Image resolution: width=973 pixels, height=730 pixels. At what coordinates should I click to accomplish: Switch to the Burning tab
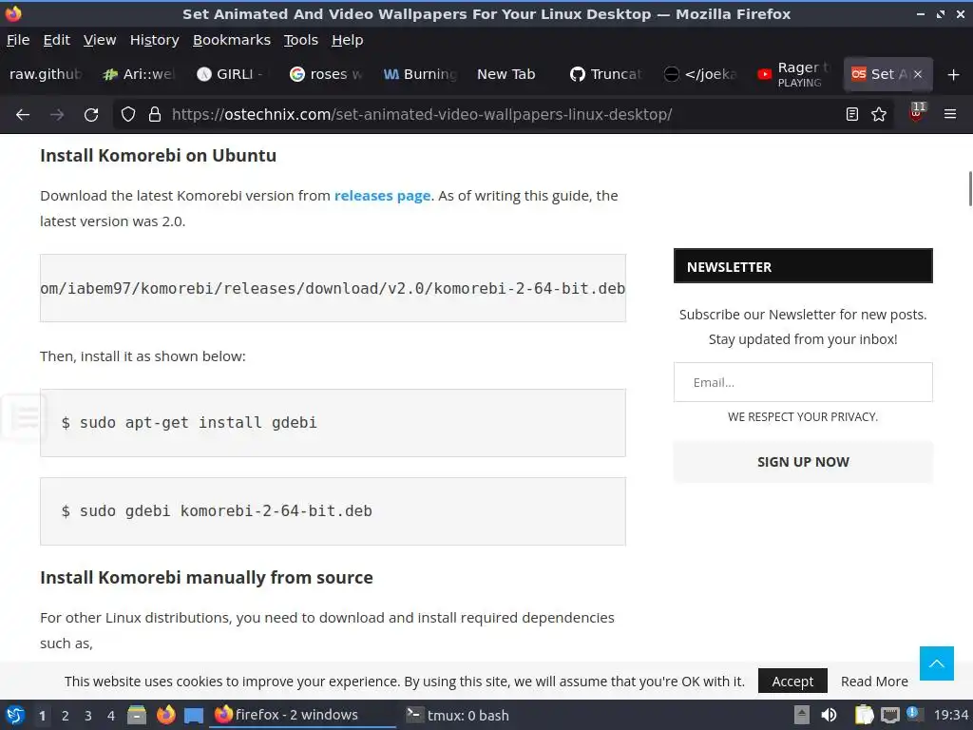pyautogui.click(x=421, y=74)
